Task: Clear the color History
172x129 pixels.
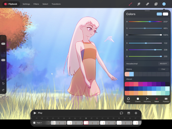Action: tap(163, 69)
